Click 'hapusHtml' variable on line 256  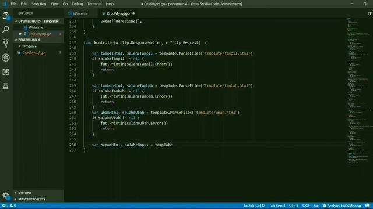tap(110, 145)
